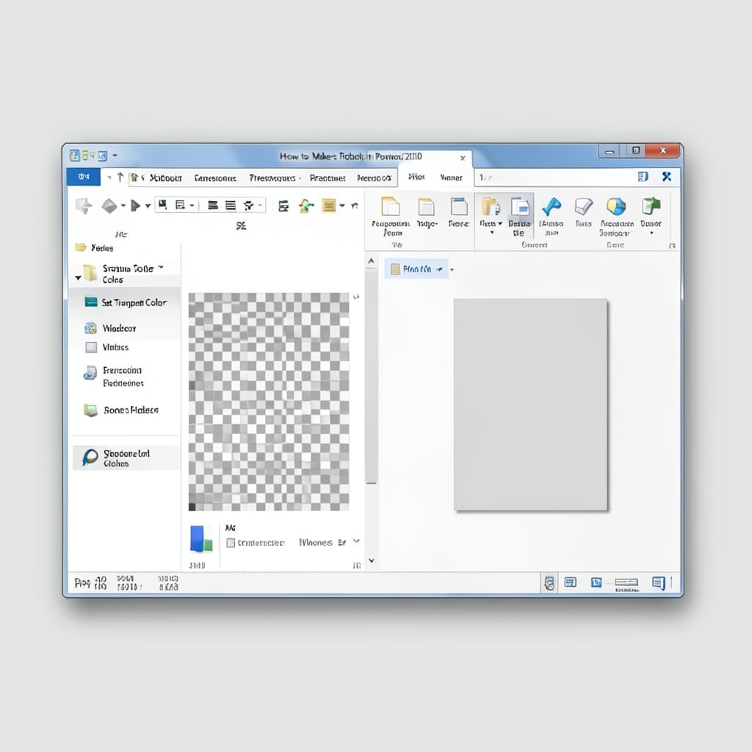
Task: Select the 'Vlntics' sidebar item
Action: coord(107,347)
